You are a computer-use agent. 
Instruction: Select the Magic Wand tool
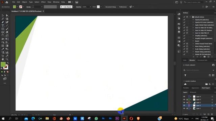pyautogui.click(x=3, y=19)
